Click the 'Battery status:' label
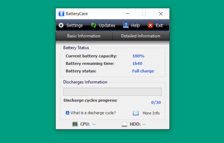The image size is (224, 143). click(81, 71)
